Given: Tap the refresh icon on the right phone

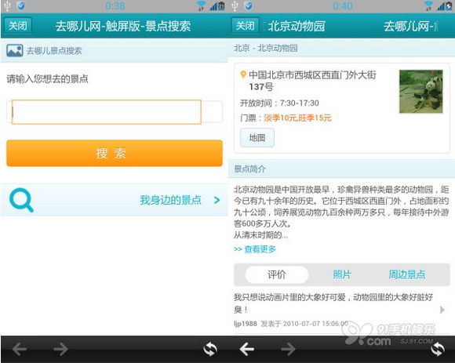Looking at the screenshot, I should point(438,349).
